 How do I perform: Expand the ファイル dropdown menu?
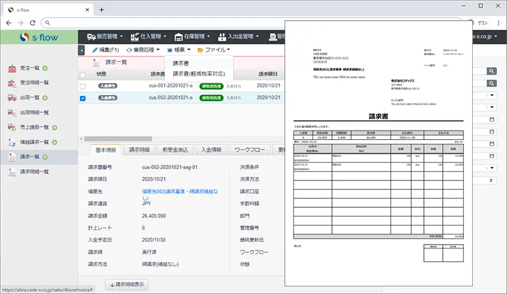click(214, 49)
